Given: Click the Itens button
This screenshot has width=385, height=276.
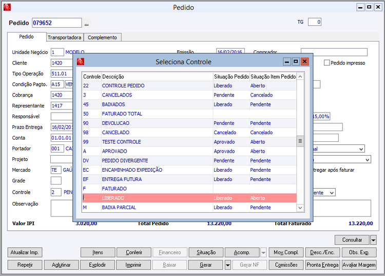Looking at the screenshot, I should (x=98, y=252).
